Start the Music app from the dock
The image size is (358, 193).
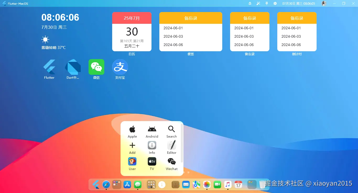[228, 184]
